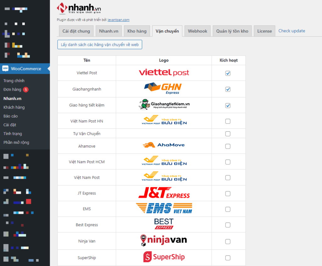Enable the Ahamove checkbox
Image resolution: width=322 pixels, height=266 pixels.
(x=228, y=146)
